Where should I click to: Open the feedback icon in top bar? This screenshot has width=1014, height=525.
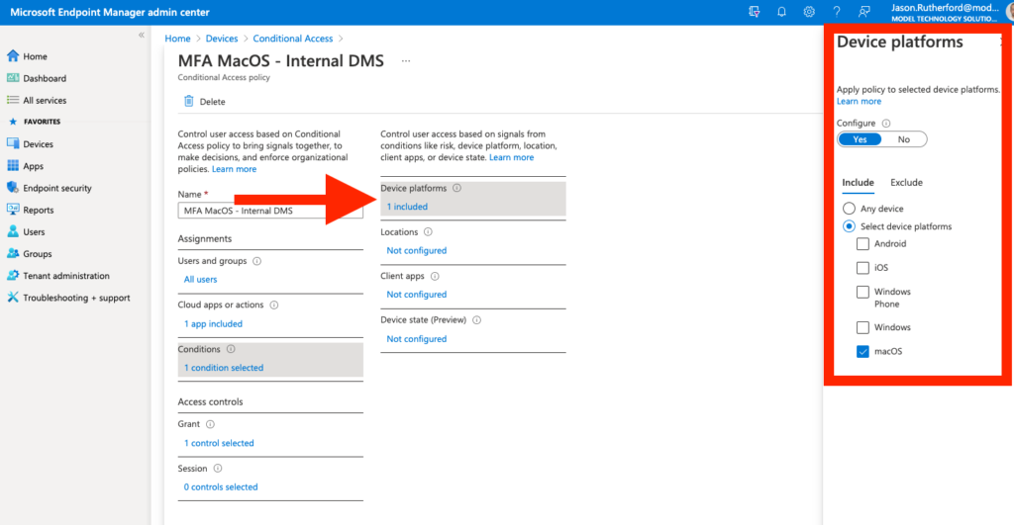(863, 12)
